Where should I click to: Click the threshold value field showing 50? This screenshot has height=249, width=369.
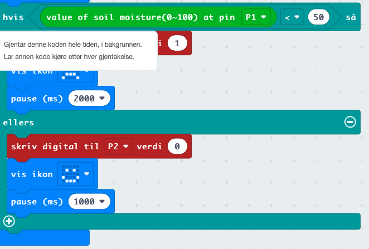[318, 18]
